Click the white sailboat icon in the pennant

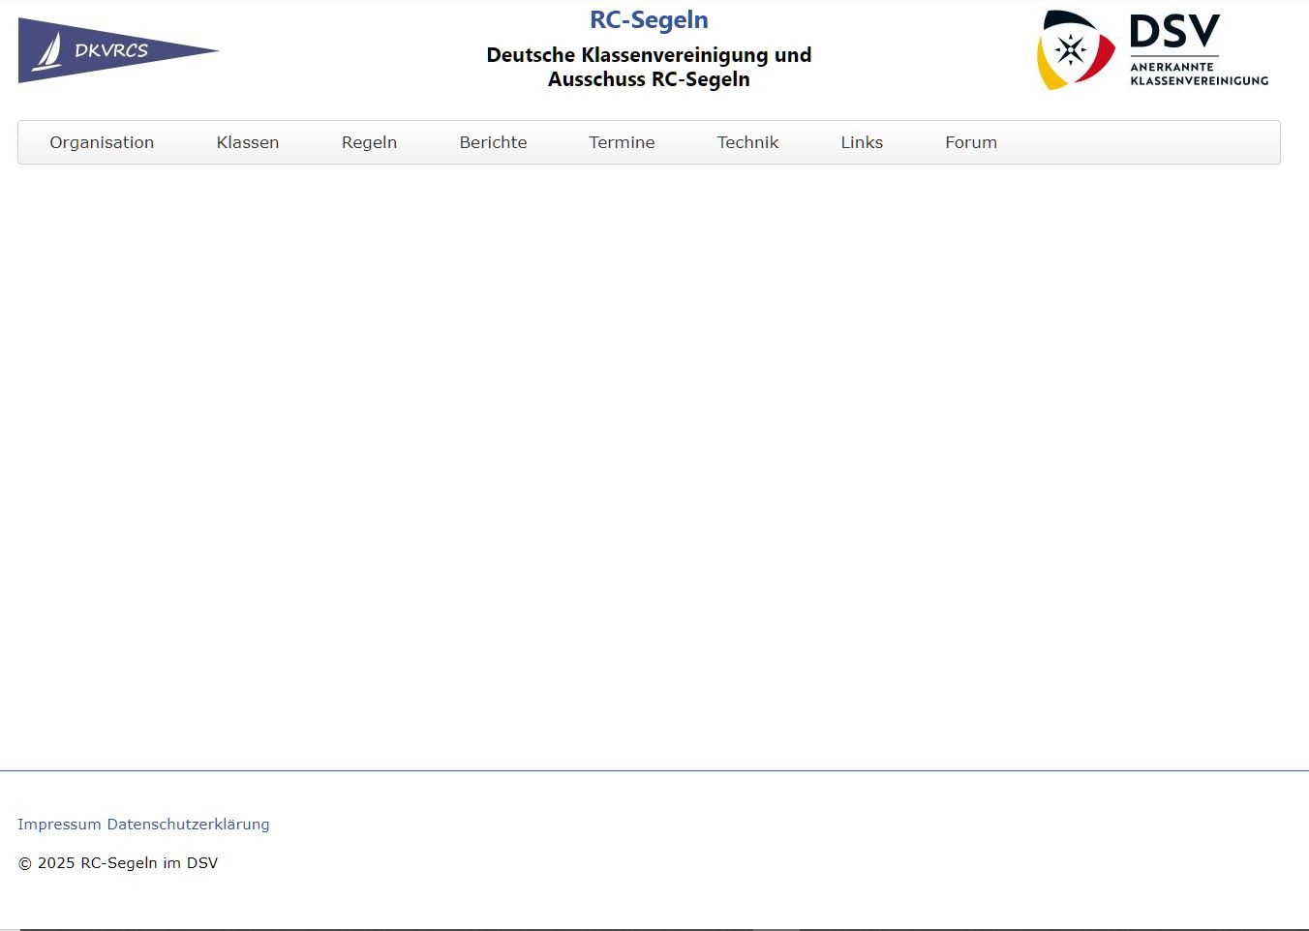pos(48,52)
